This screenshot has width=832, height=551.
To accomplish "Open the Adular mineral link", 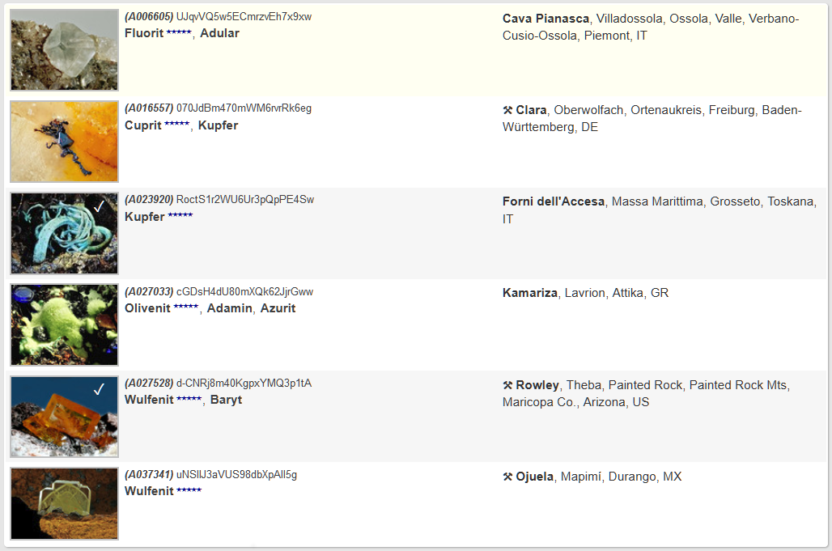I will [x=219, y=33].
